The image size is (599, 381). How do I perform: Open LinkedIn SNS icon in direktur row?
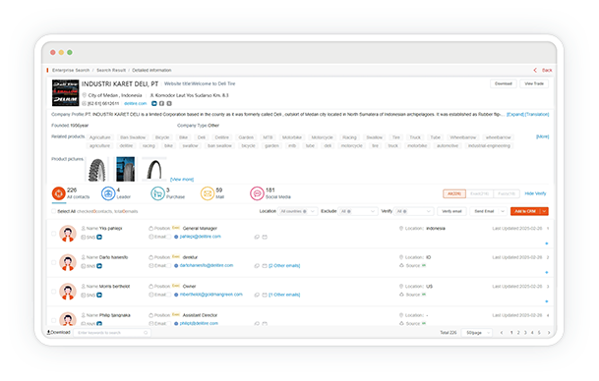click(99, 266)
